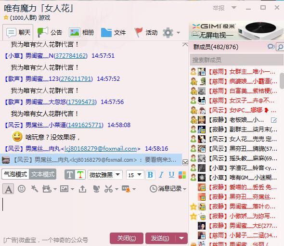Screen dimensions: 284x246
Task: Toggle underline formatting U
Action: pos(171,175)
